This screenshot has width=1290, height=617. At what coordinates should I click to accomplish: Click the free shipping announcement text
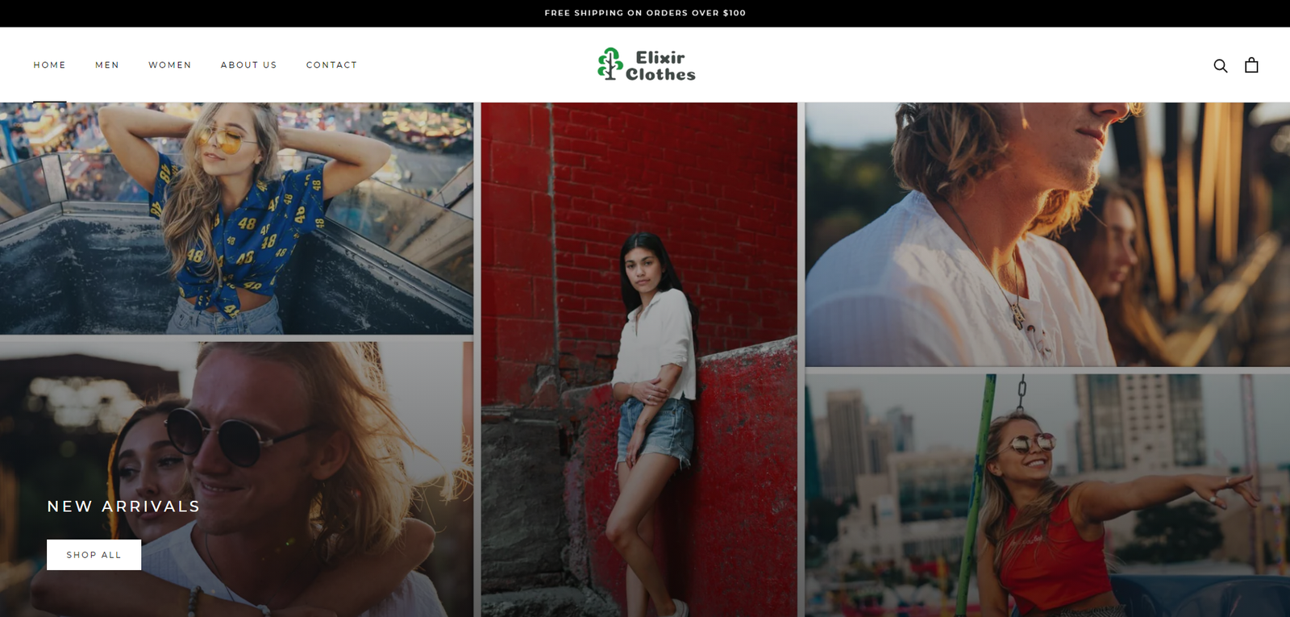(645, 13)
